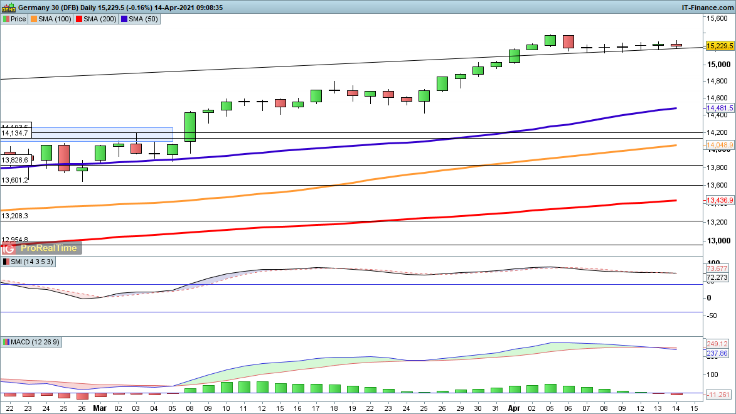Open the MACD (12 26 9) indicator label

[x=35, y=342]
